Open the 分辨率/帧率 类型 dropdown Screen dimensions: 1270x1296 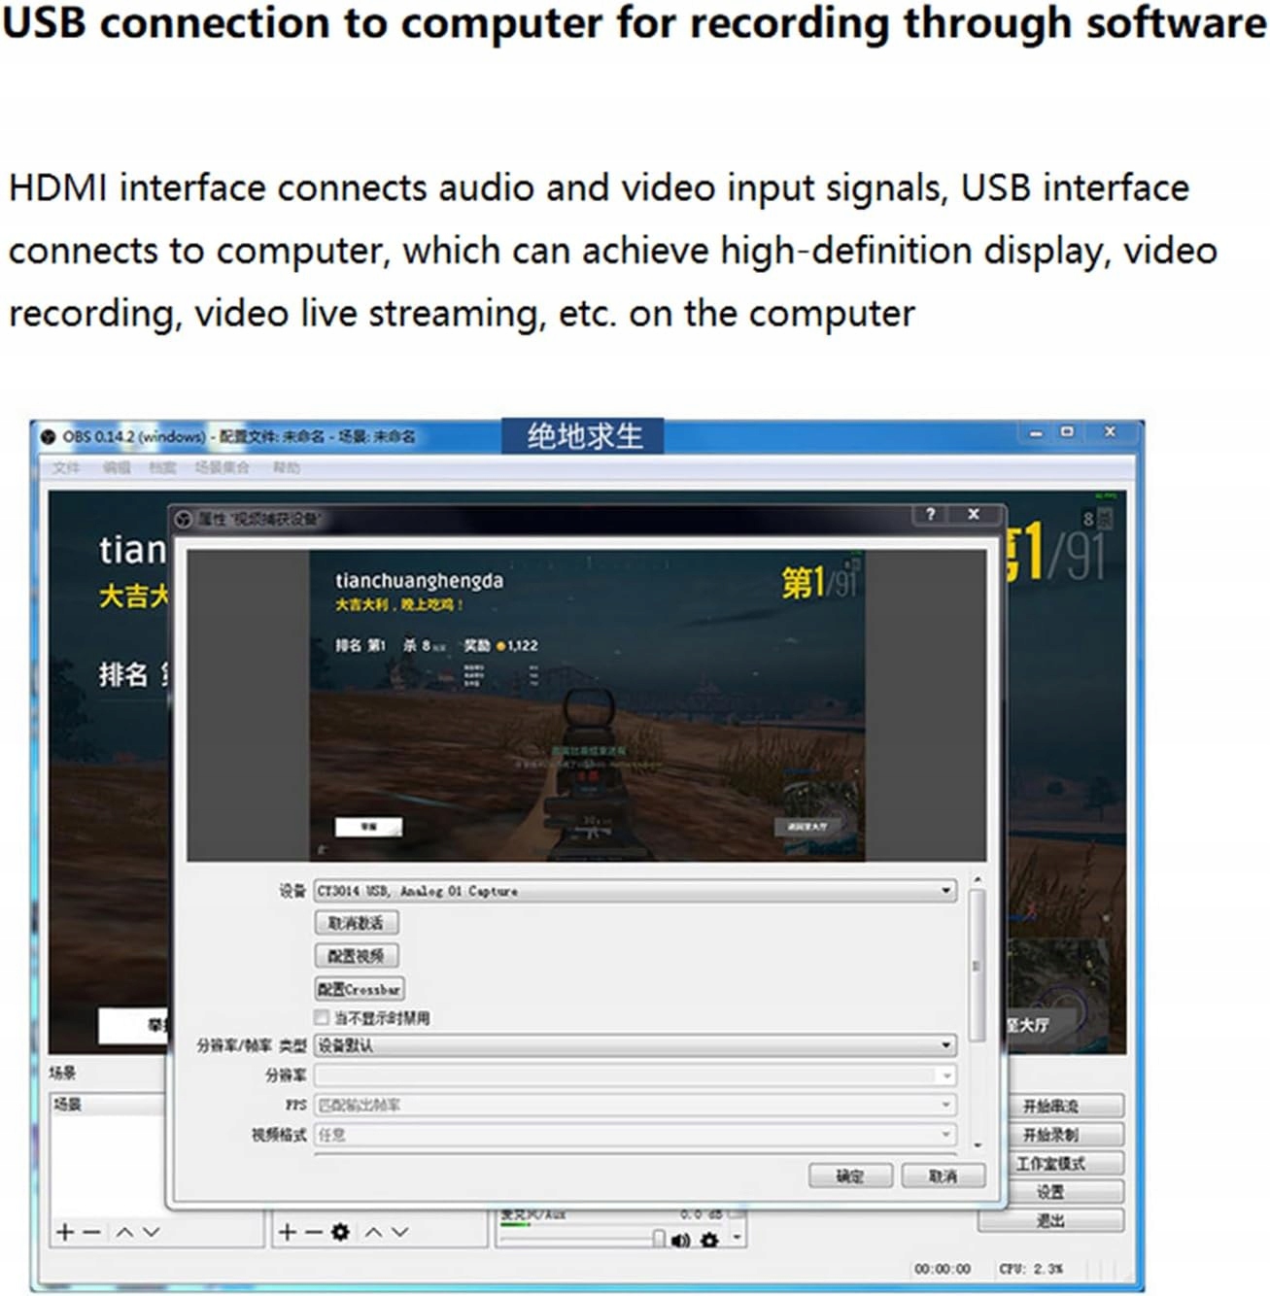[x=635, y=1045]
